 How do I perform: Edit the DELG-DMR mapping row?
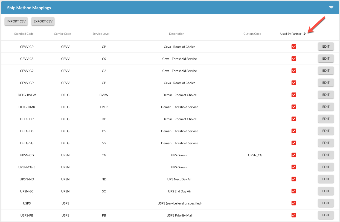326,107
